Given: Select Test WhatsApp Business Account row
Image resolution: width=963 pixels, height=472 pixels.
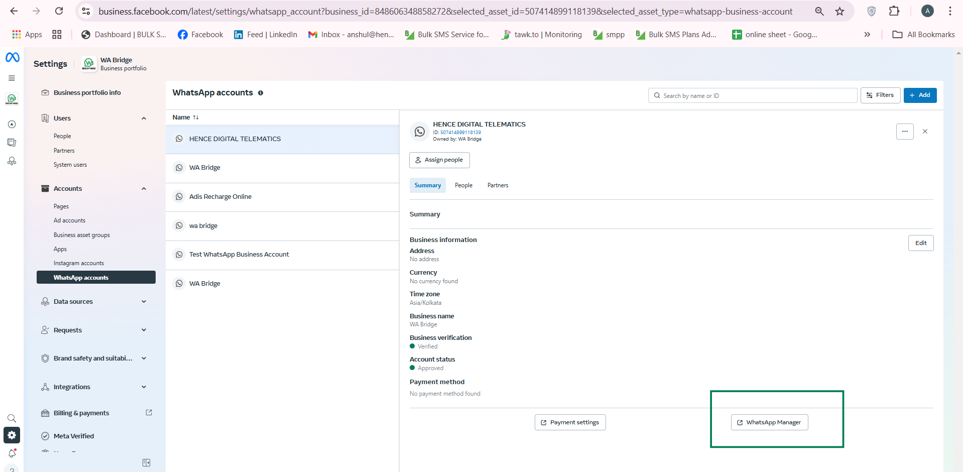Looking at the screenshot, I should [x=282, y=255].
